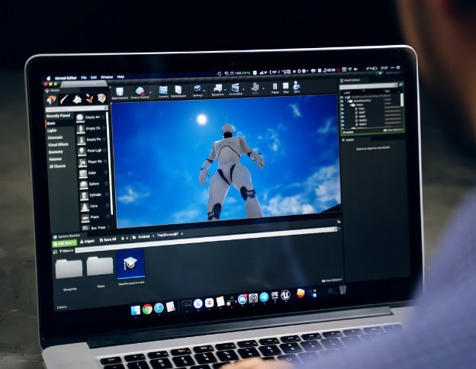
Task: Open the Blueprints dropdown arrow
Action: click(226, 90)
